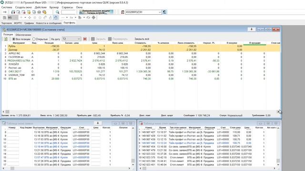Click down arrow of stop-orders table vertical scrollbar
This screenshot has width=305, height=171.
tap(278, 165)
